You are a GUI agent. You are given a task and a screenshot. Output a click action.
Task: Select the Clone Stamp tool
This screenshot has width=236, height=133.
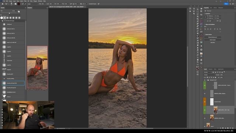click(x=198, y=33)
